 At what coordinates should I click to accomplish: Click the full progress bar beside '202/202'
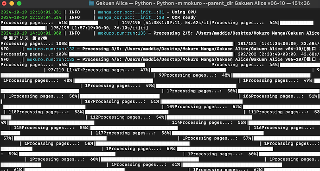[151, 54]
